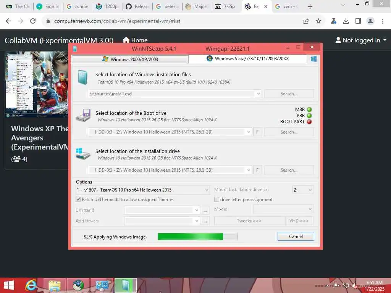Click the Action Center flag tray icon
Screen dimensions: 391x293
[336, 285]
